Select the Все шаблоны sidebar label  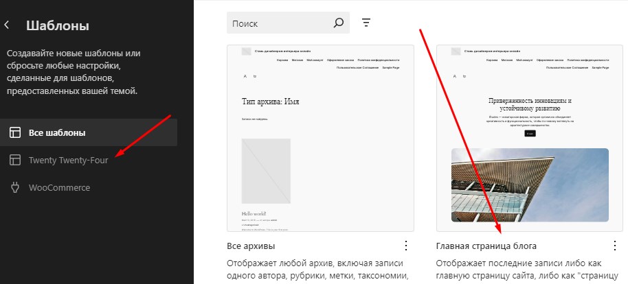pyautogui.click(x=57, y=132)
